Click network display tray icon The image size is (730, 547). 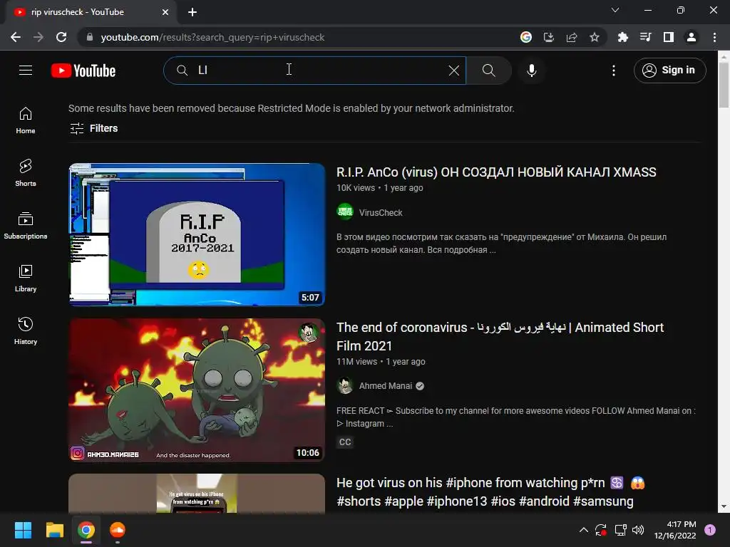(620, 530)
